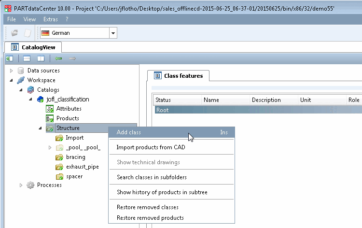
Task: Switch to the Class features tab
Action: (x=178, y=76)
